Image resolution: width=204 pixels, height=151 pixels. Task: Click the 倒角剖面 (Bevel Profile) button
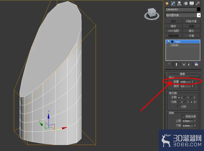174,36
